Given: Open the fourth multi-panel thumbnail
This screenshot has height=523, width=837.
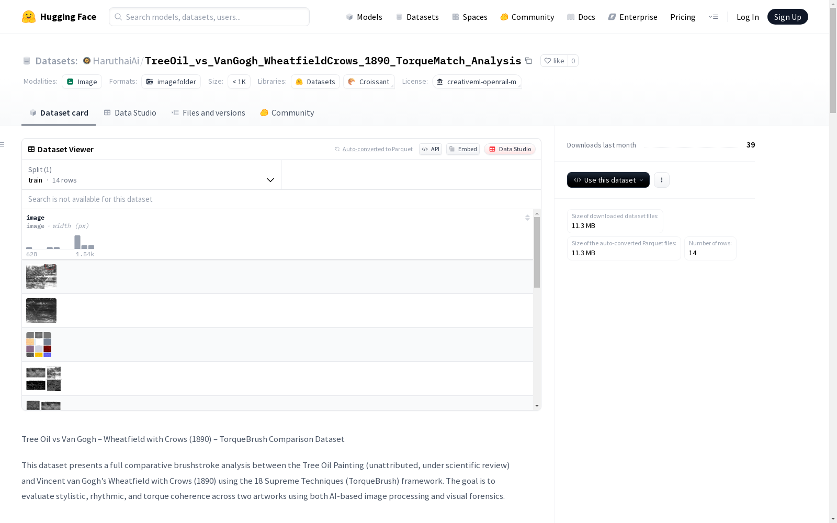Looking at the screenshot, I should coord(43,379).
